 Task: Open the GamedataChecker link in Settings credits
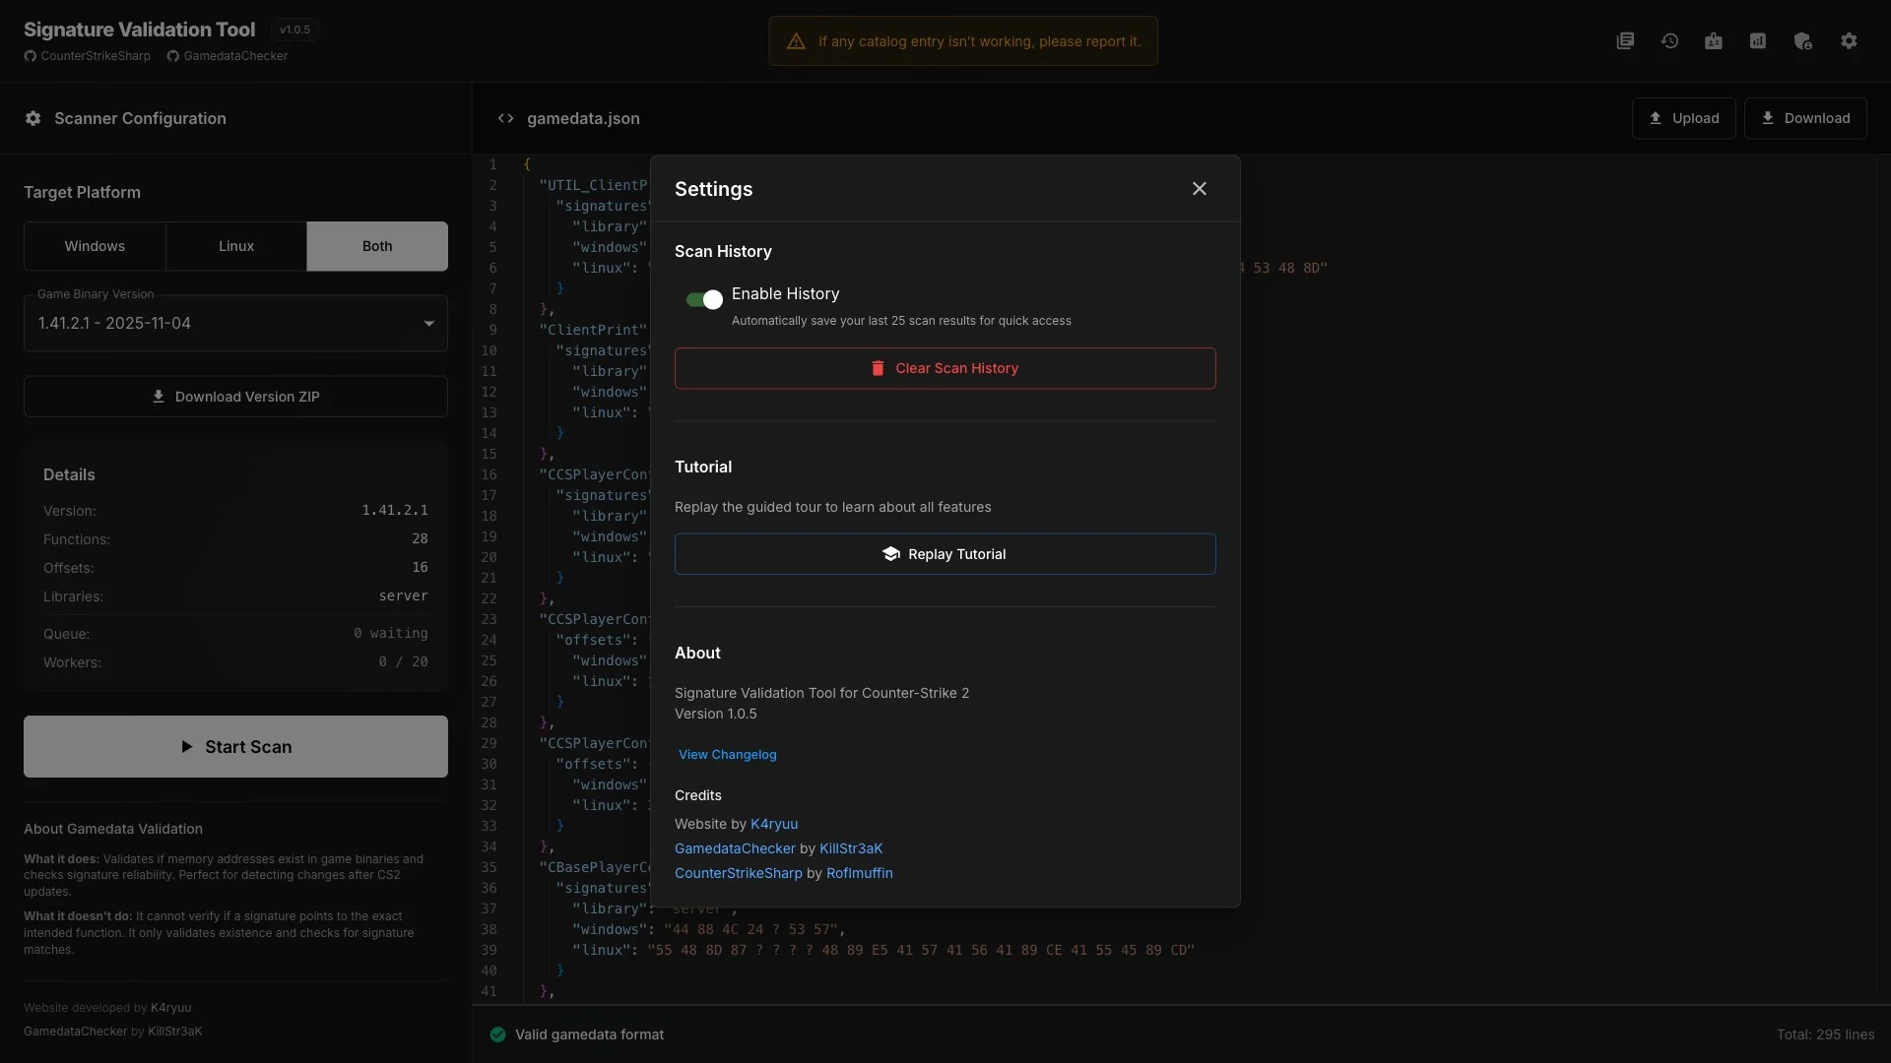pos(735,849)
